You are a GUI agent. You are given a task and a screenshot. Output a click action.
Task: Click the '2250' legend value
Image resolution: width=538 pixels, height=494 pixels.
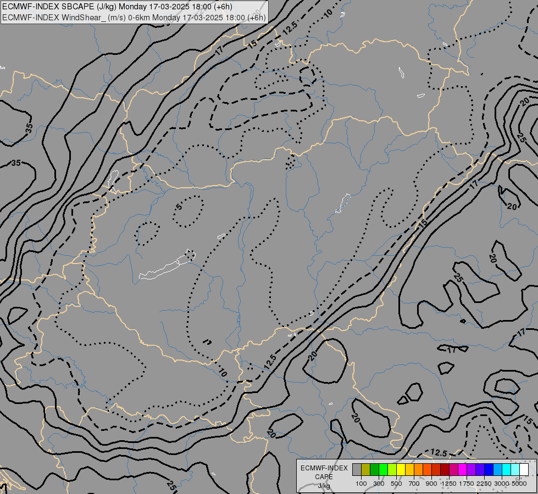point(484,484)
